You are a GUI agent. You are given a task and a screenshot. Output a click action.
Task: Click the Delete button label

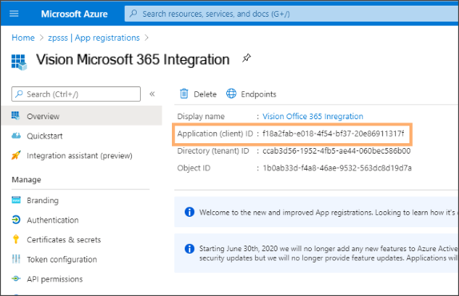pos(206,94)
